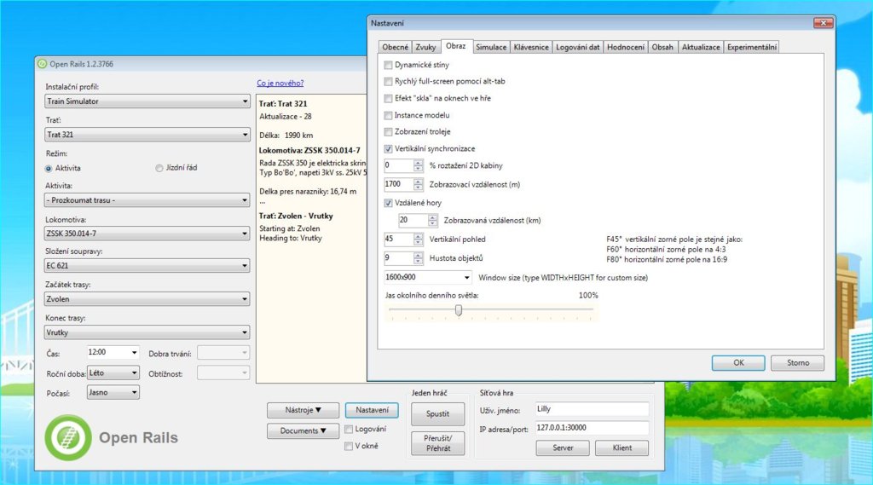Open the Klávesnice tab
This screenshot has width=873, height=485.
click(x=531, y=48)
